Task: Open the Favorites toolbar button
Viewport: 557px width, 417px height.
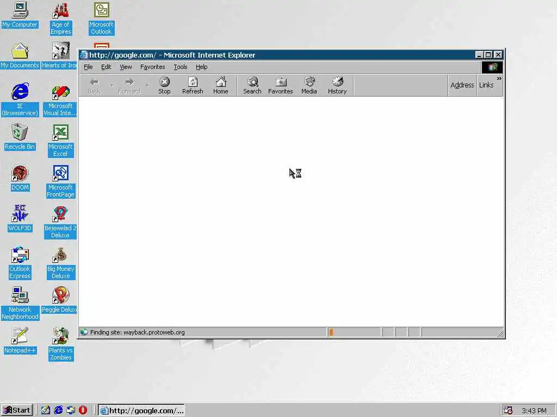Action: coord(280,85)
